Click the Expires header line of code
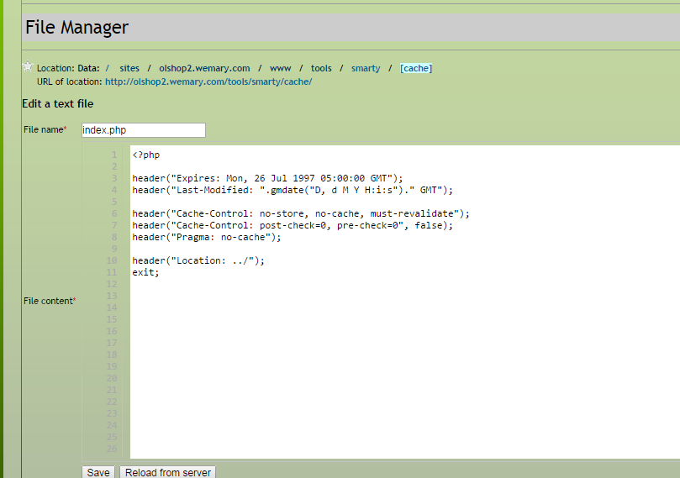The width and height of the screenshot is (680, 478). click(x=267, y=178)
